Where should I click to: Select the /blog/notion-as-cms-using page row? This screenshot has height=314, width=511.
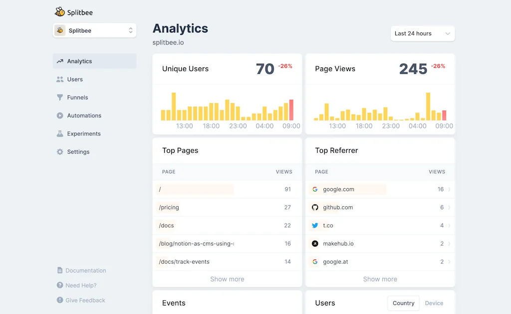[x=227, y=244]
